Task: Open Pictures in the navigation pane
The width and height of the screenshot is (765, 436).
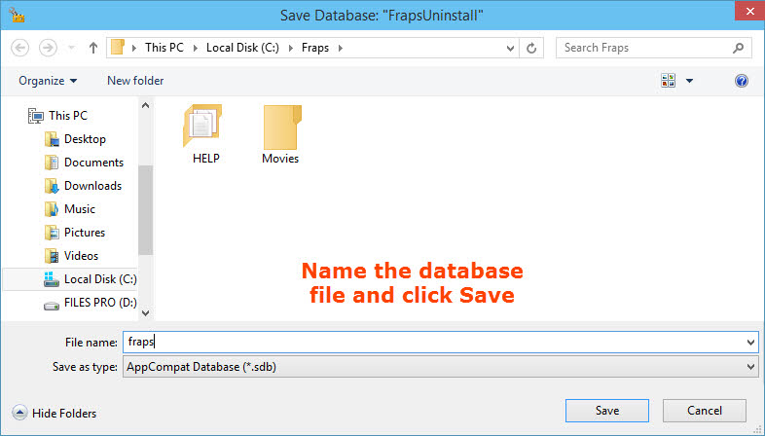Action: [85, 233]
